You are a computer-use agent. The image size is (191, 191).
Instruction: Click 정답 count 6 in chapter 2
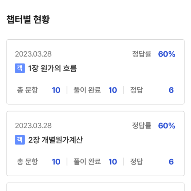tap(171, 162)
